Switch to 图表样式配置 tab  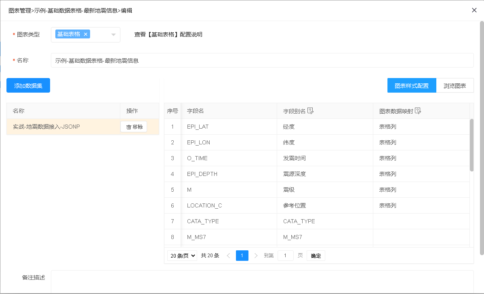tap(412, 86)
